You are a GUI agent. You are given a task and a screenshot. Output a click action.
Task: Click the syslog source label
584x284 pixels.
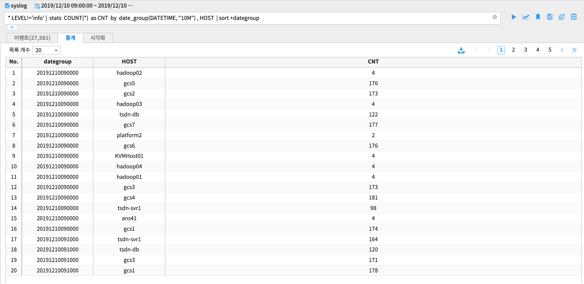pos(19,6)
